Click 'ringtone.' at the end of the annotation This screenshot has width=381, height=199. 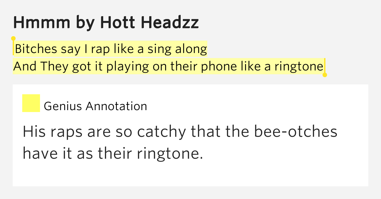point(170,154)
